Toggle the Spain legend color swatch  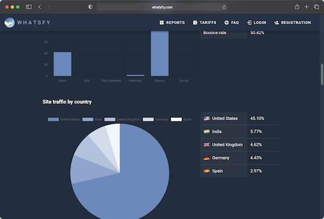(x=176, y=119)
